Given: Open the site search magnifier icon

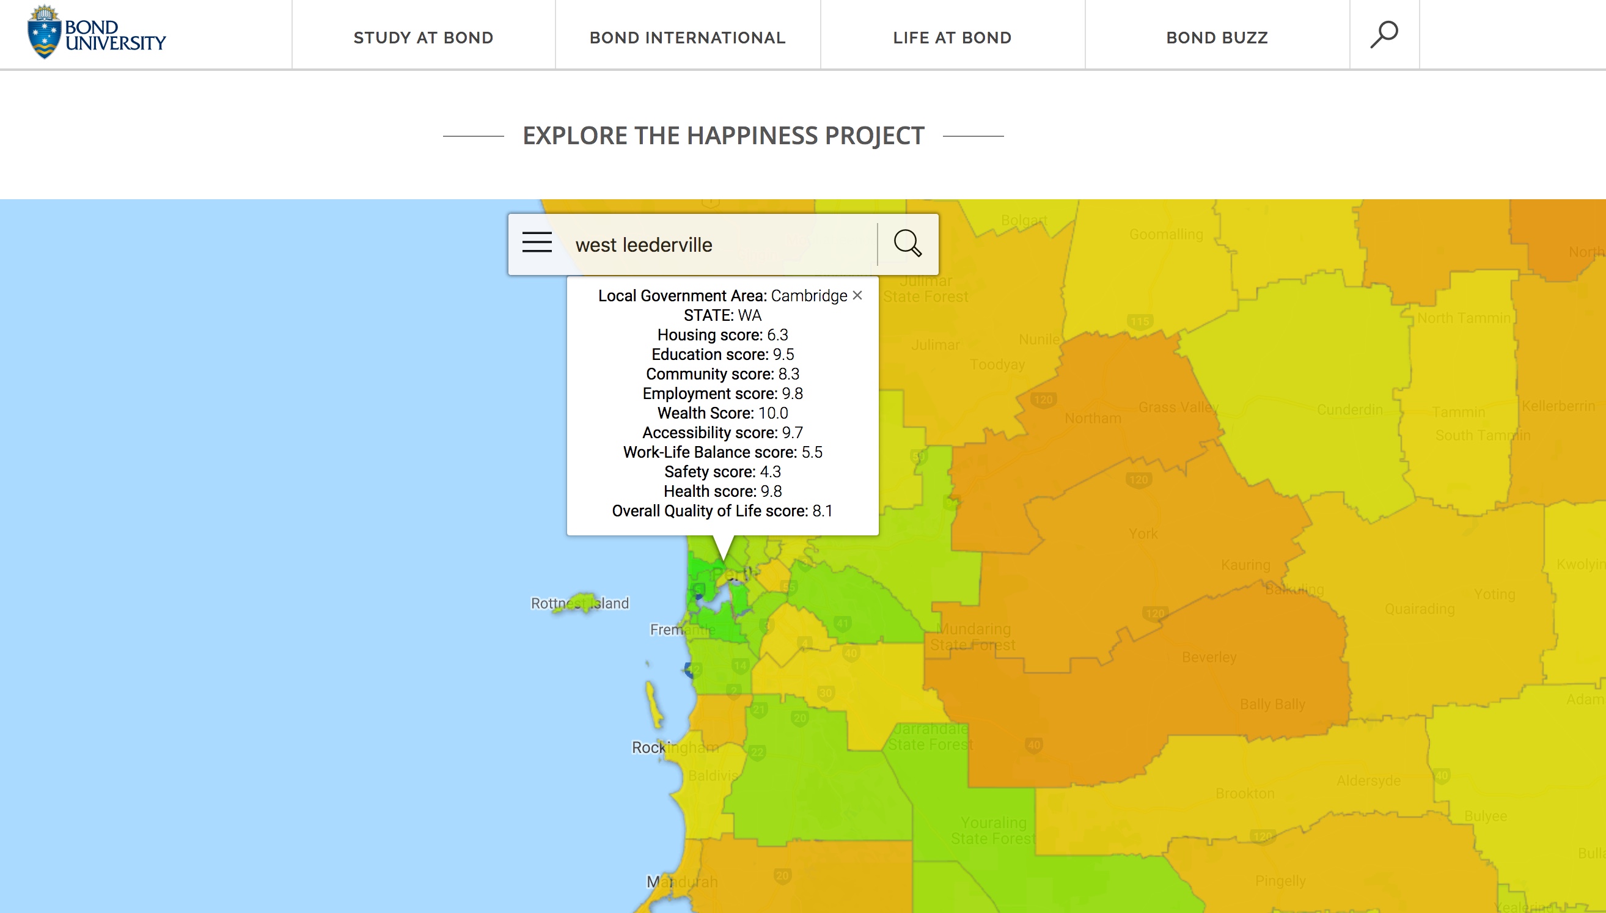Looking at the screenshot, I should 1384,34.
